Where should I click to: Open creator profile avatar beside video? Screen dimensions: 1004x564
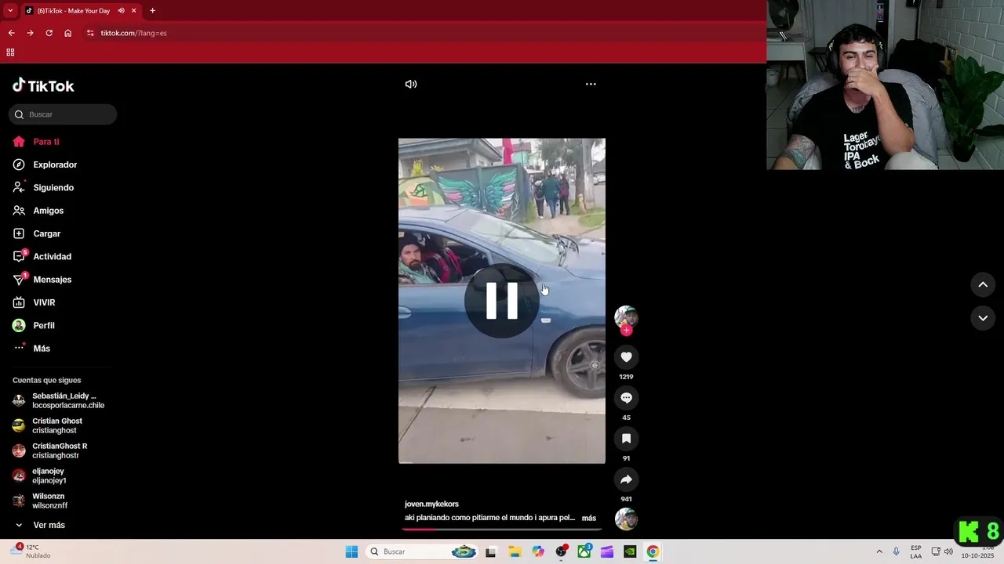626,316
